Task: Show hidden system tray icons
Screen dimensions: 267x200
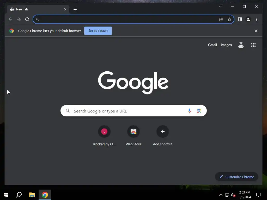Action: 221,195
